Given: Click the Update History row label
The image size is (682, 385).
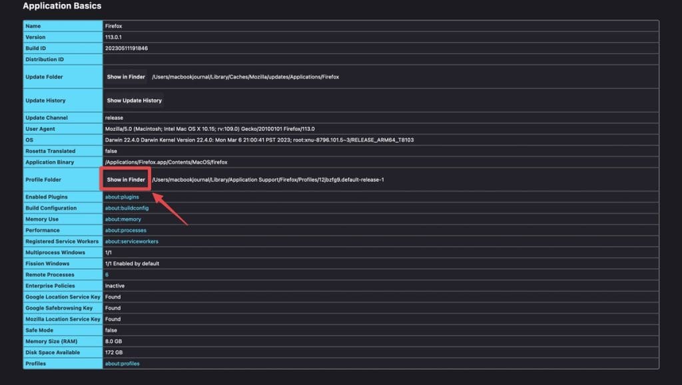Looking at the screenshot, I should [x=45, y=100].
